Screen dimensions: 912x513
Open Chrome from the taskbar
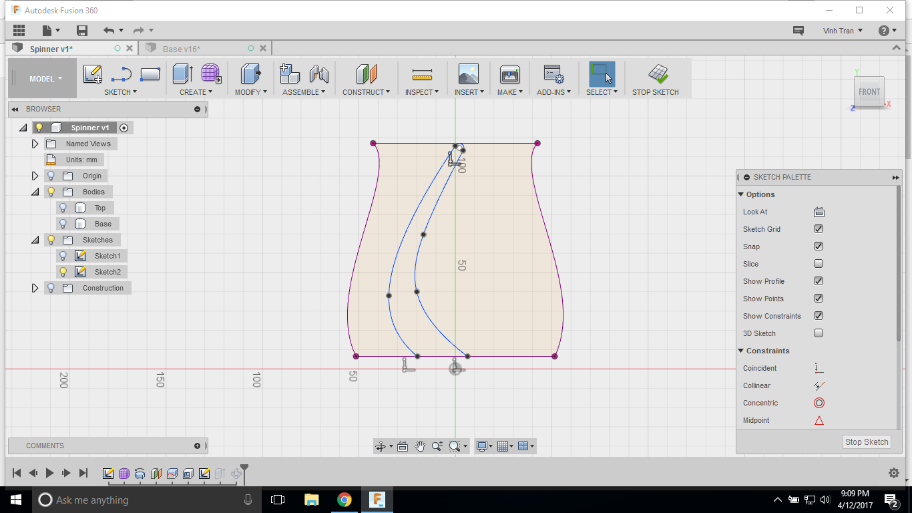coord(344,500)
